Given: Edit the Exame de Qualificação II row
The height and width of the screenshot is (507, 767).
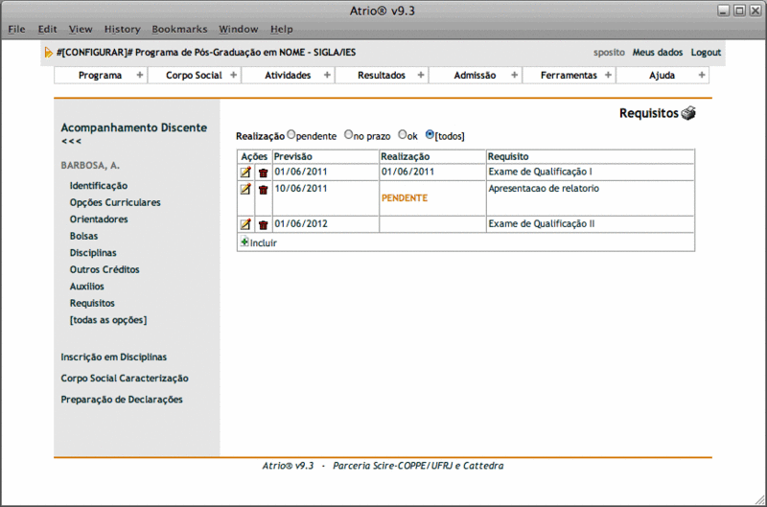Looking at the screenshot, I should coord(245,224).
